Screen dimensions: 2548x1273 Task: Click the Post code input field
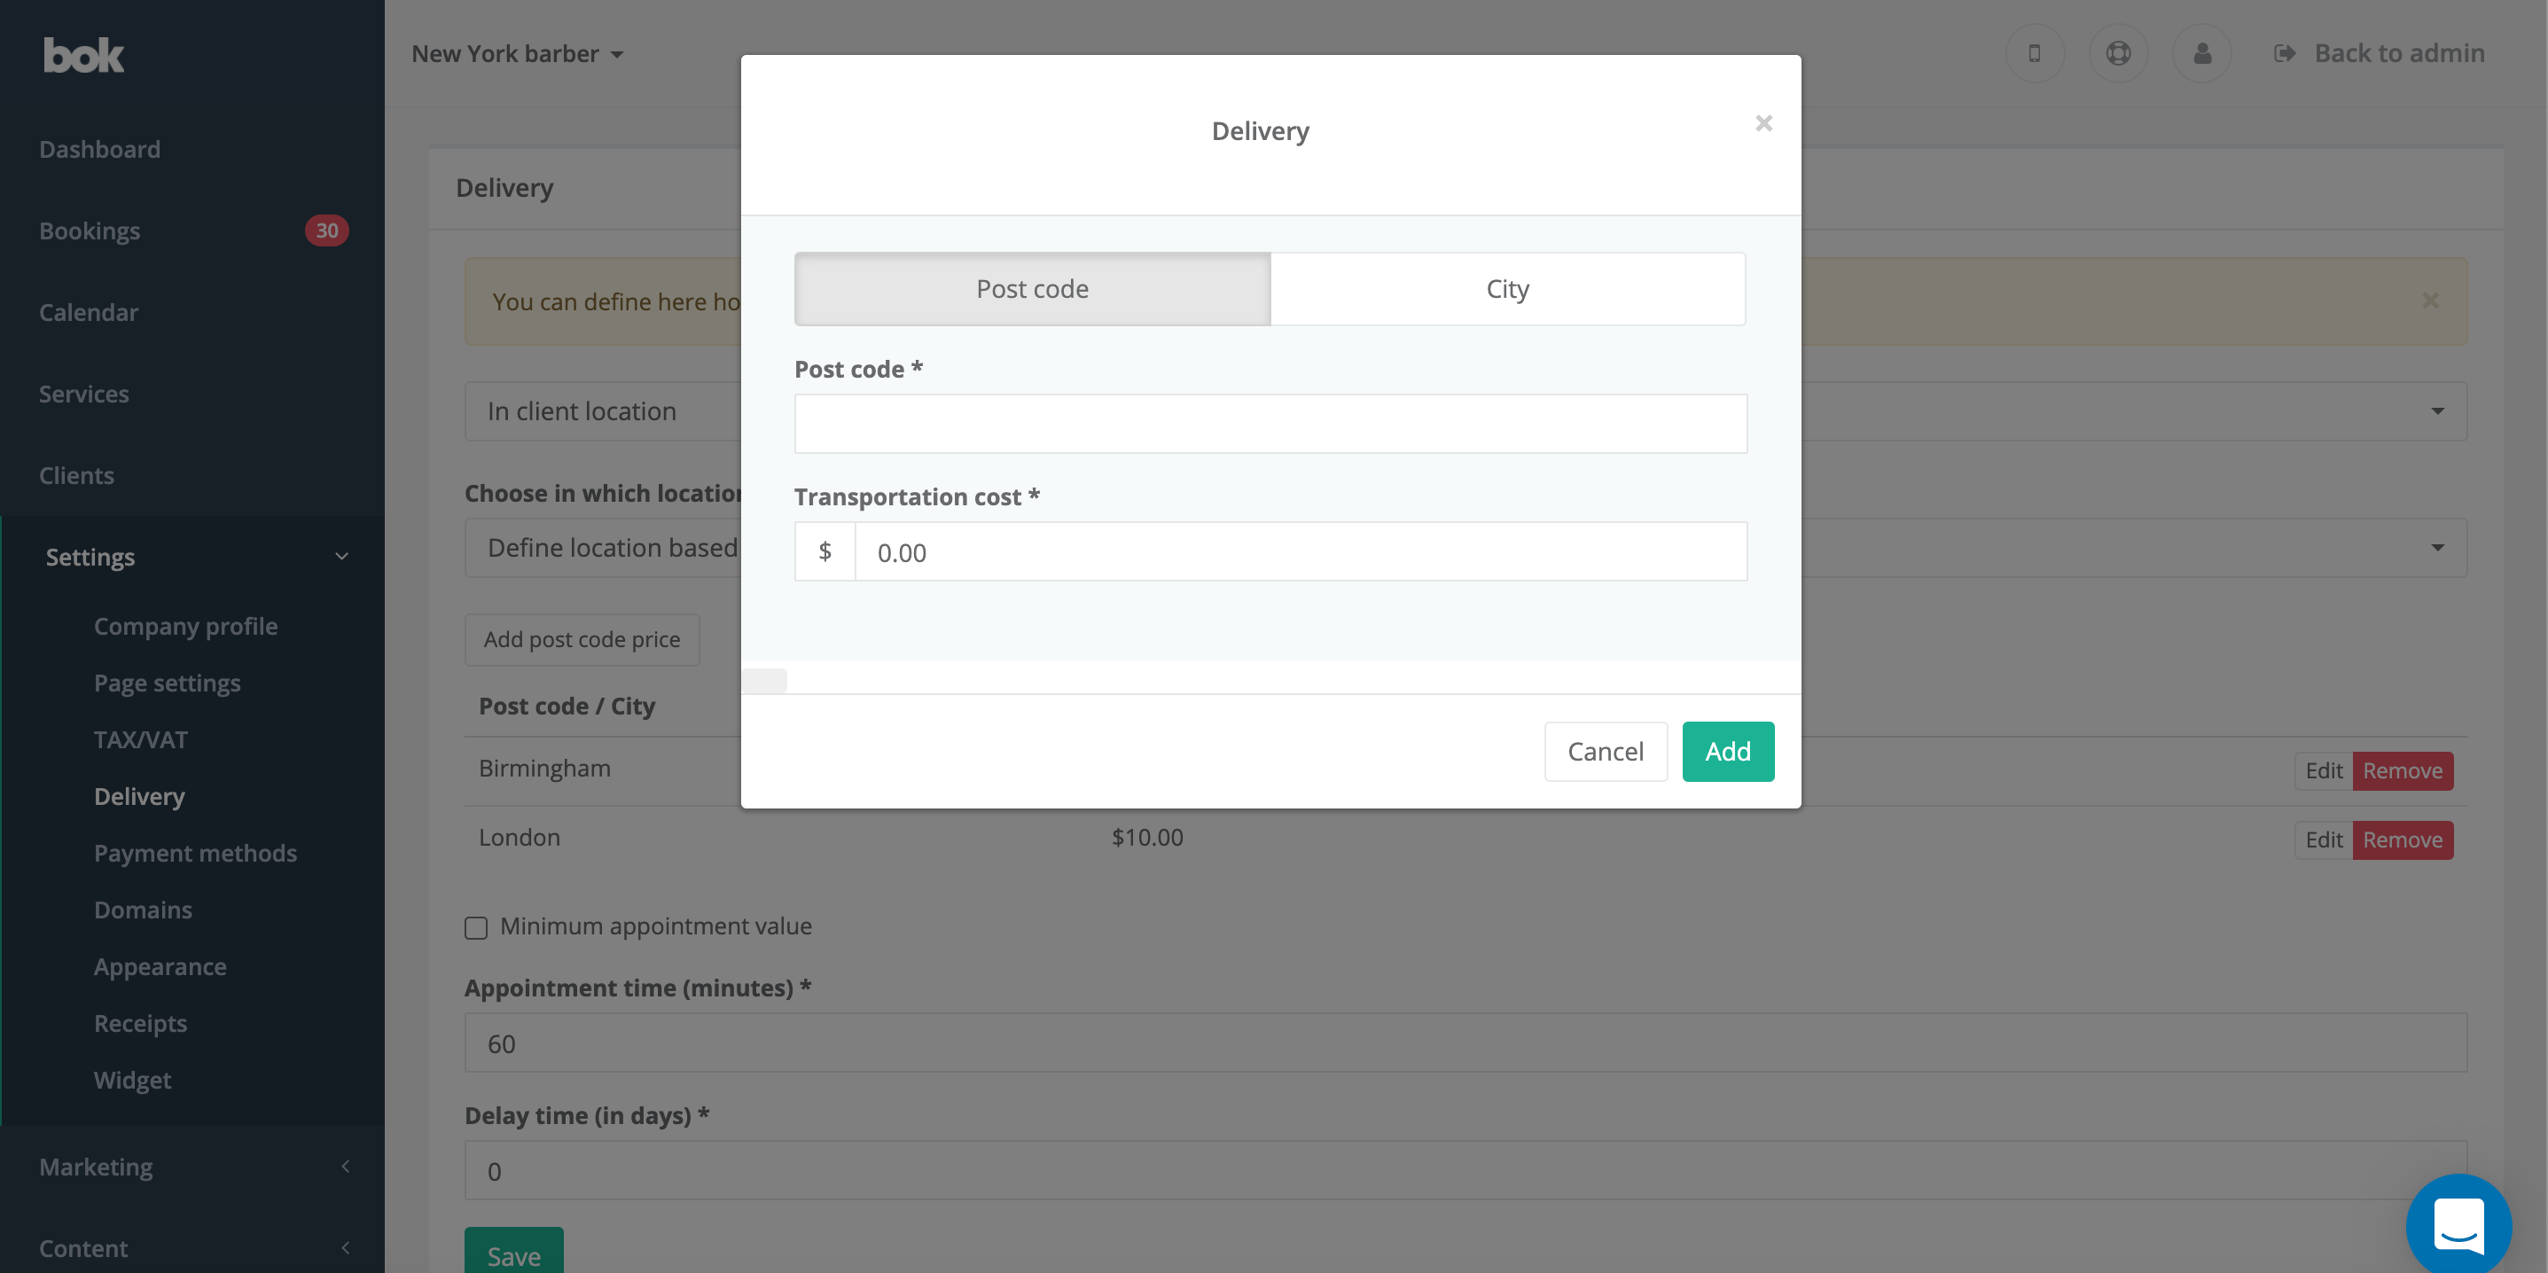[1270, 423]
